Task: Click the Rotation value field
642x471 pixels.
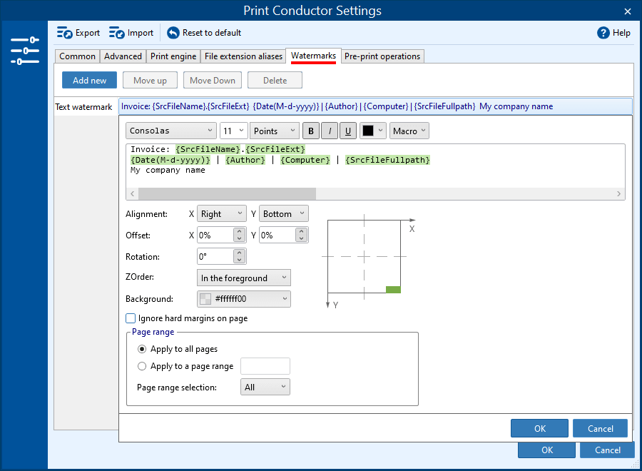Action: [215, 256]
